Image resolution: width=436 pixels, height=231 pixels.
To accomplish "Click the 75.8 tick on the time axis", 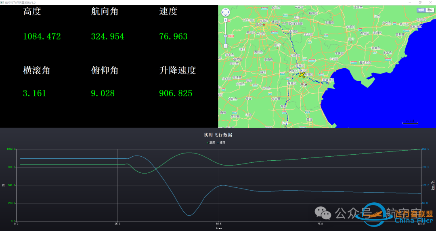I will click(x=320, y=223).
